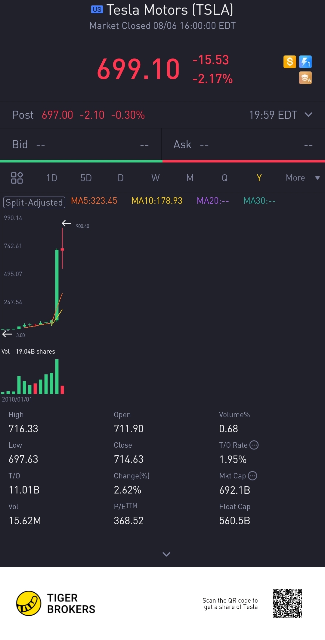The image size is (325, 640).
Task: Tap the blue lightning bolt badge icon
Action: pyautogui.click(x=305, y=62)
